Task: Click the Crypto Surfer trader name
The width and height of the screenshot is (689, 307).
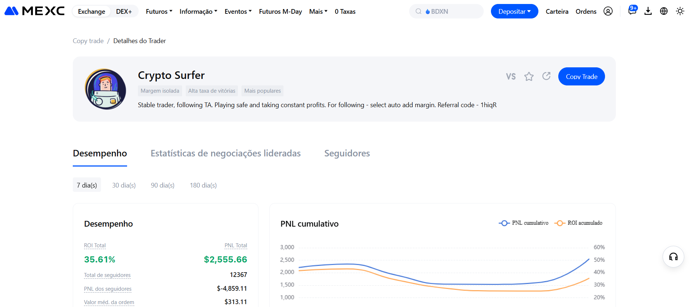Action: [171, 75]
